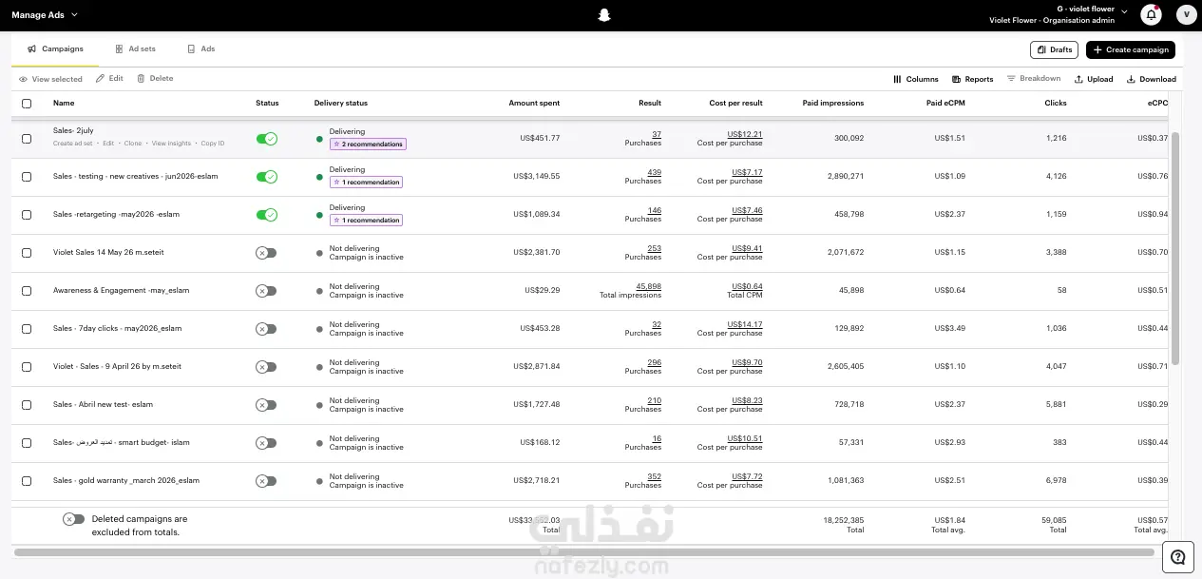Click Create campaign button
This screenshot has width=1202, height=579.
point(1131,49)
